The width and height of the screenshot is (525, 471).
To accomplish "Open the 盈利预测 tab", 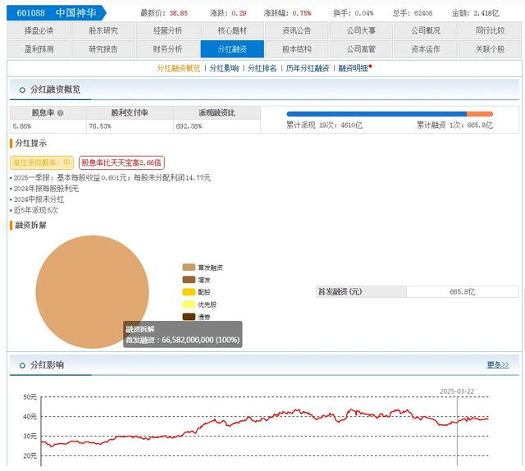I will pos(39,49).
